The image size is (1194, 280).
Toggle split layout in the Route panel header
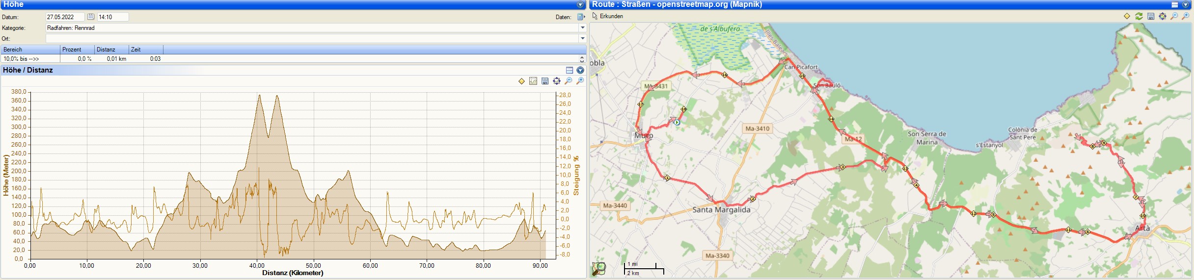pos(1175,4)
